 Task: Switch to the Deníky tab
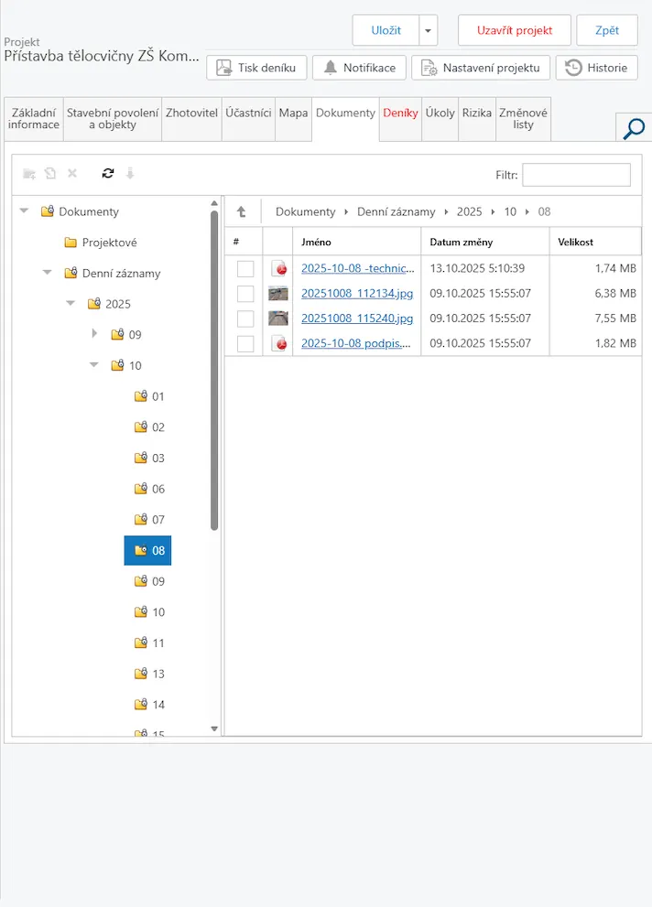click(400, 113)
